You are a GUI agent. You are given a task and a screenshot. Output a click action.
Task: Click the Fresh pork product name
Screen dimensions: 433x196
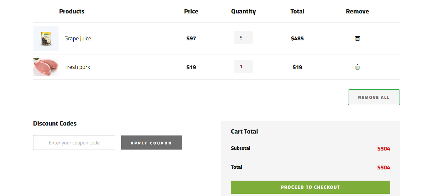click(77, 67)
